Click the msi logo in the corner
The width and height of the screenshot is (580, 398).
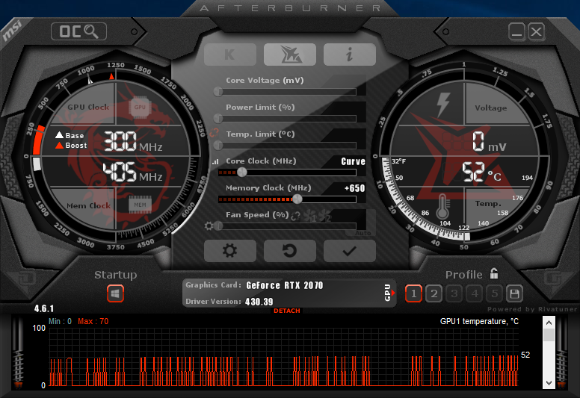pos(12,31)
